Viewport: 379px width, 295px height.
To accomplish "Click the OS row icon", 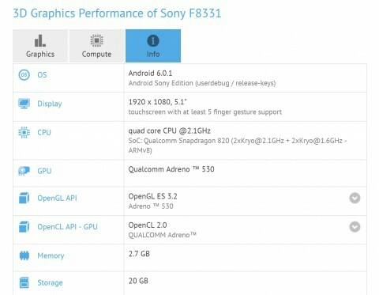I will point(24,75).
